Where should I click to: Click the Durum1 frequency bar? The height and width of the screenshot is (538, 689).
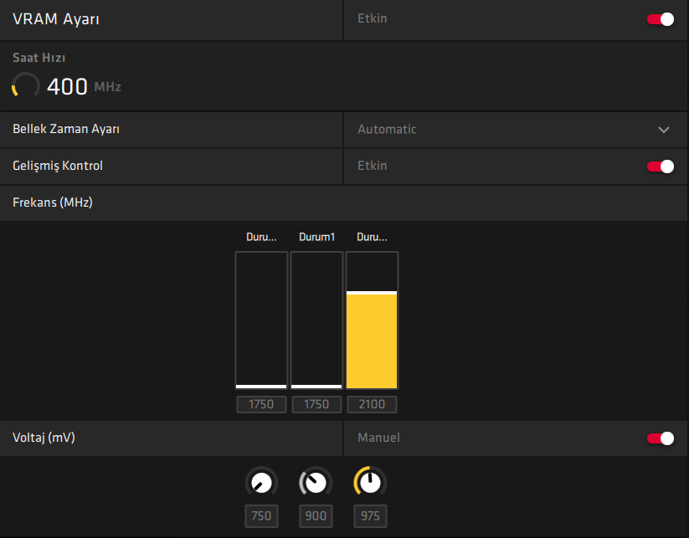tap(316, 320)
